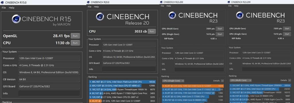Run the CPU benchmark in Cinebench R20

(x=152, y=31)
